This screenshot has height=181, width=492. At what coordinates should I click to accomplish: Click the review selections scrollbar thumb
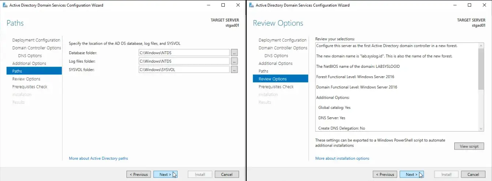pyautogui.click(x=481, y=69)
